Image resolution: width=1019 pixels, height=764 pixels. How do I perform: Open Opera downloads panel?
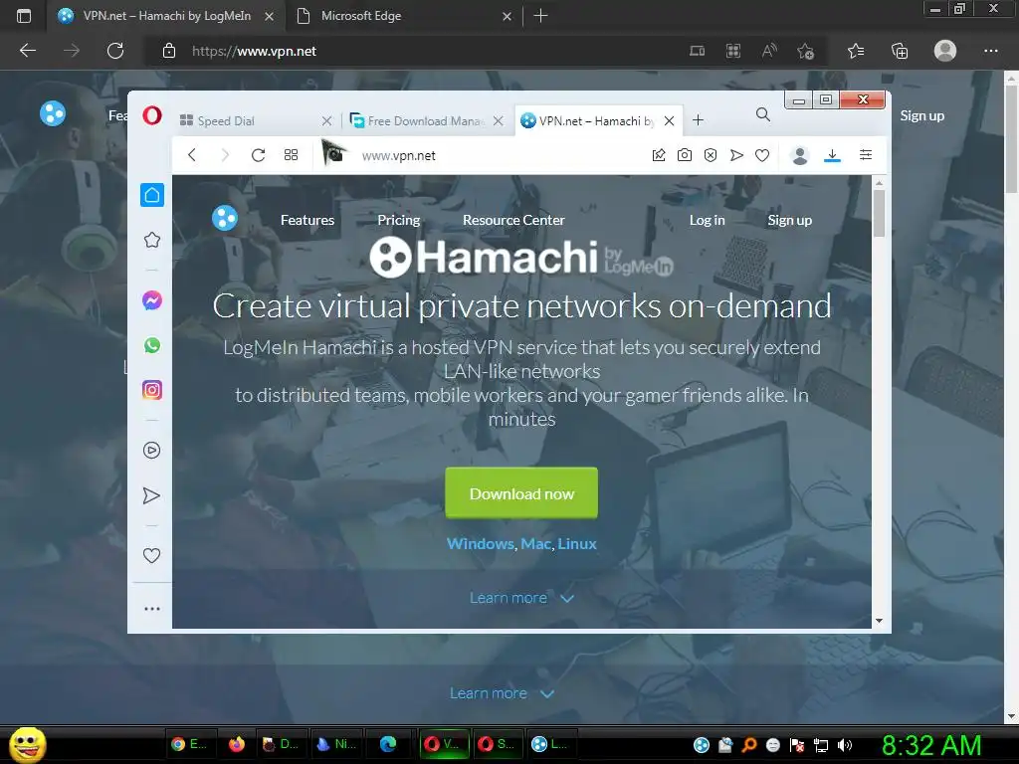[832, 155]
